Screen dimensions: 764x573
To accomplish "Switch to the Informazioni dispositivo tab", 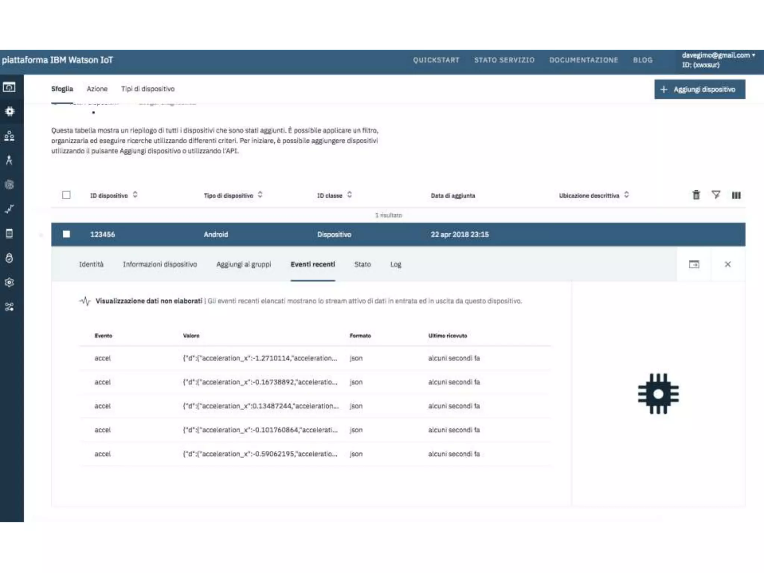I will [160, 264].
